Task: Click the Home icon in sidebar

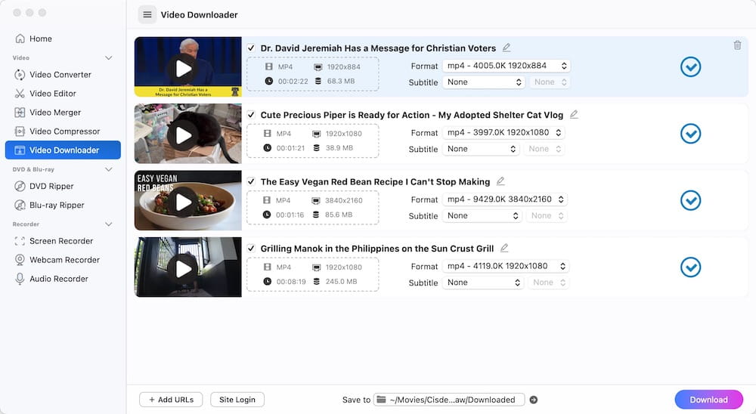Action: point(20,39)
